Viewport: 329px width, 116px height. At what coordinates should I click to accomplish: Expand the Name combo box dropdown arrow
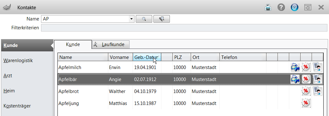click(132, 19)
